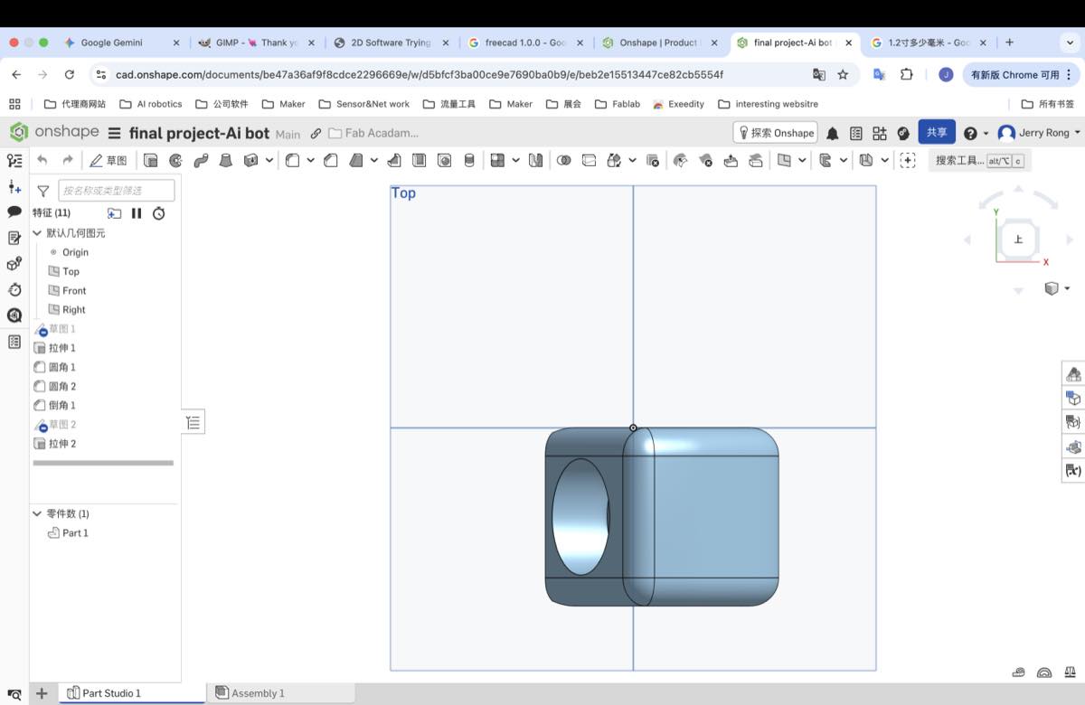Image resolution: width=1085 pixels, height=705 pixels.
Task: Select the Move face tool
Action: coord(731,161)
